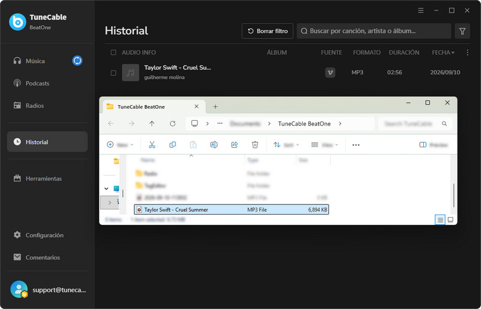The image size is (481, 309).
Task: Click the This PC monitor icon in address bar
Action: (x=194, y=123)
